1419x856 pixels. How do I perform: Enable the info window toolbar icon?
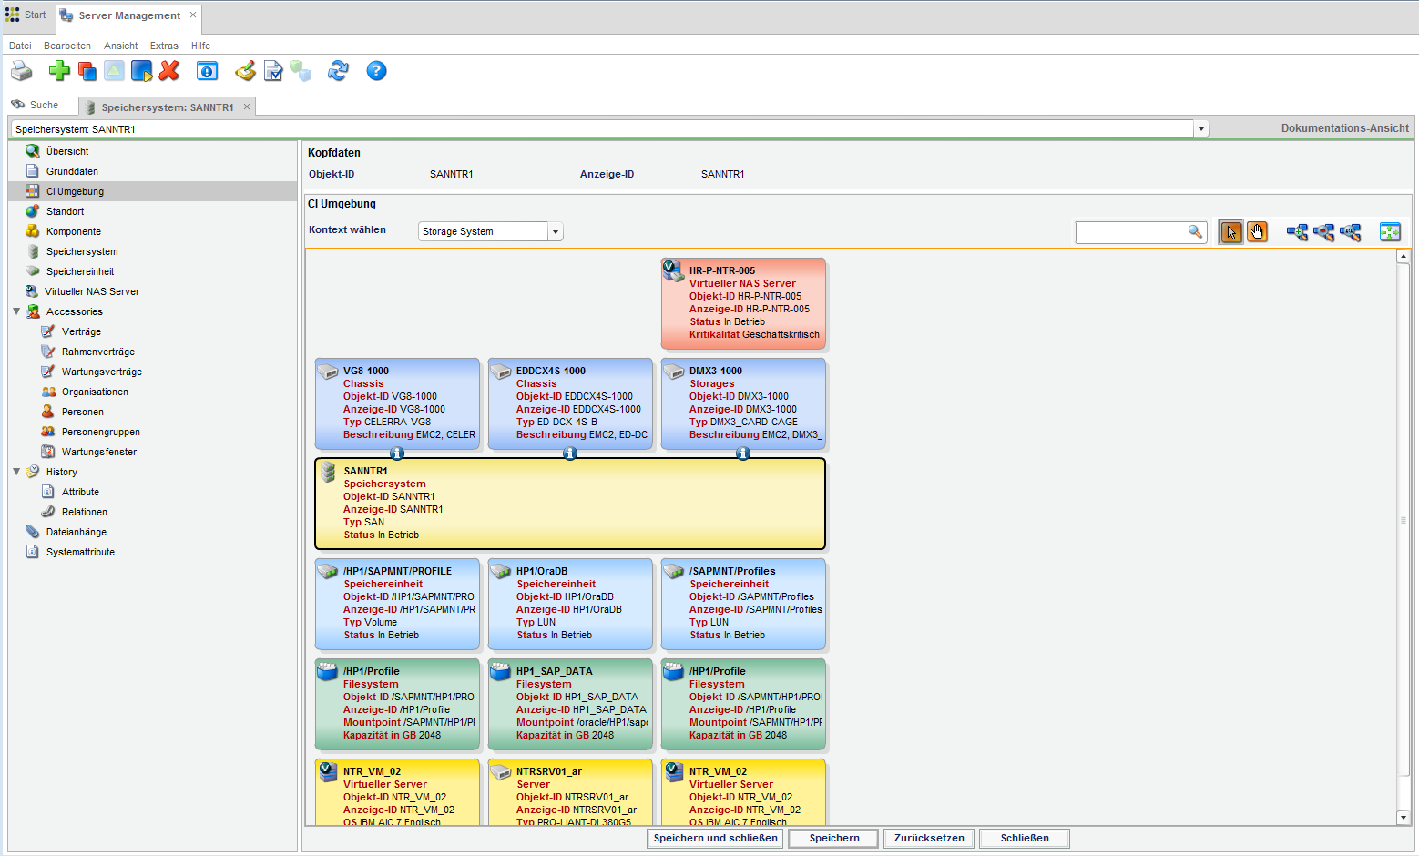coord(207,71)
